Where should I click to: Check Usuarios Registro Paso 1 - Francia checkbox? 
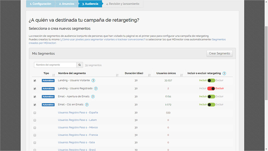point(35,135)
